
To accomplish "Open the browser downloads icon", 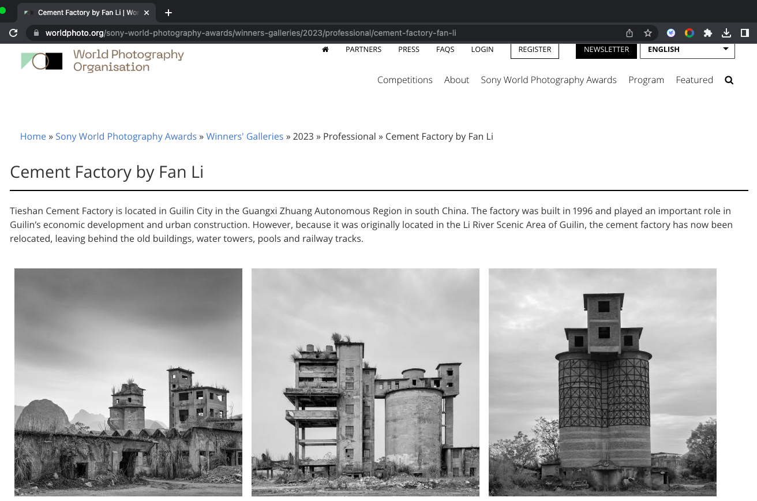I will (x=726, y=33).
